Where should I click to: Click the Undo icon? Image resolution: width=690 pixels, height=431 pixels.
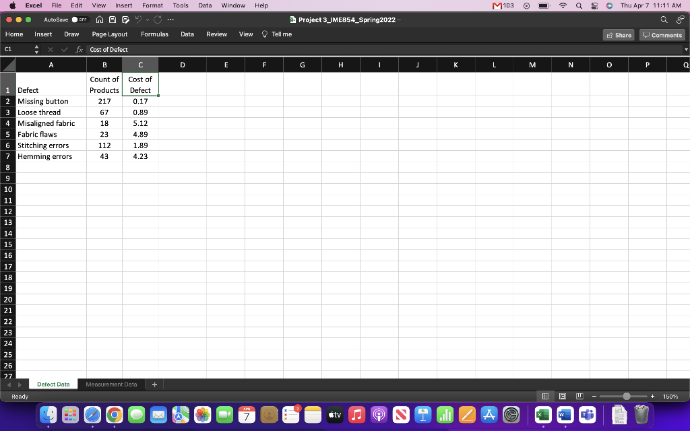(x=138, y=20)
